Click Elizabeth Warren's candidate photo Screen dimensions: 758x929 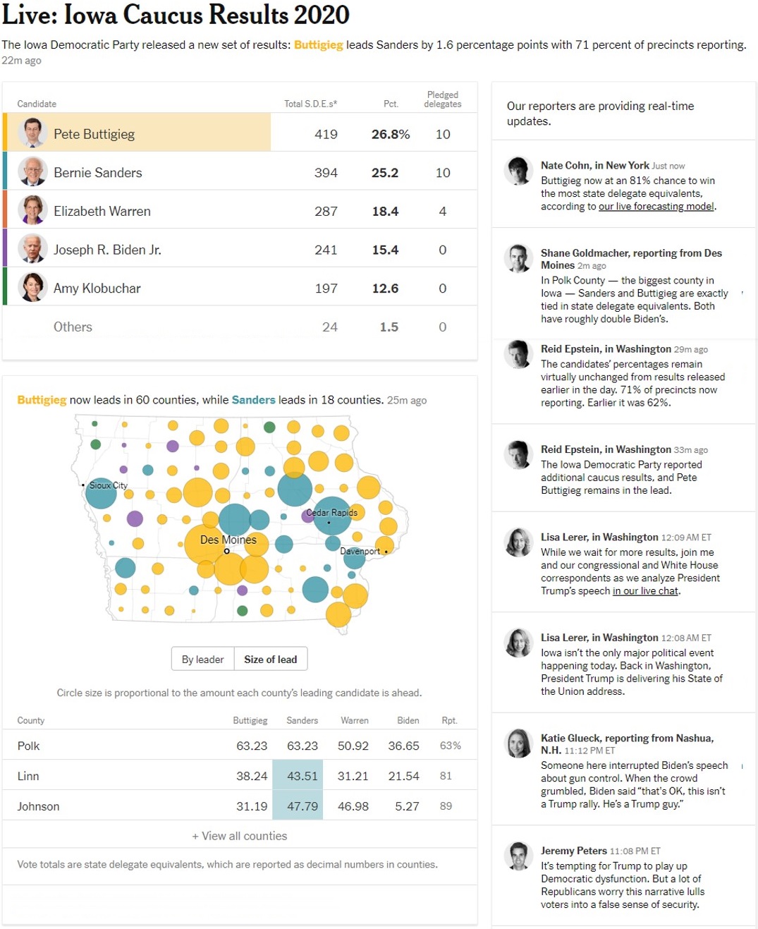33,210
